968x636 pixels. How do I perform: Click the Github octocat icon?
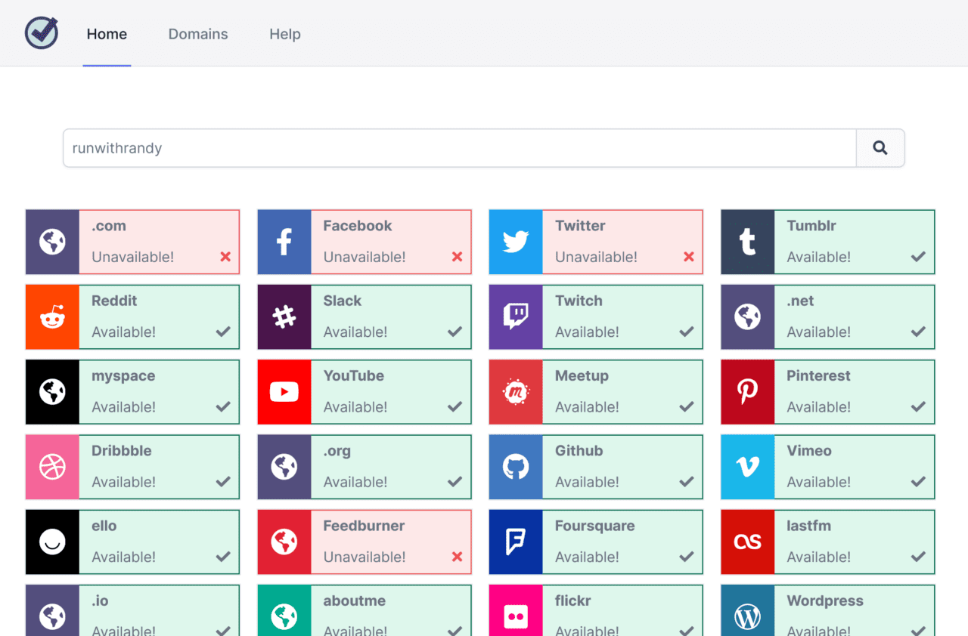coord(515,467)
